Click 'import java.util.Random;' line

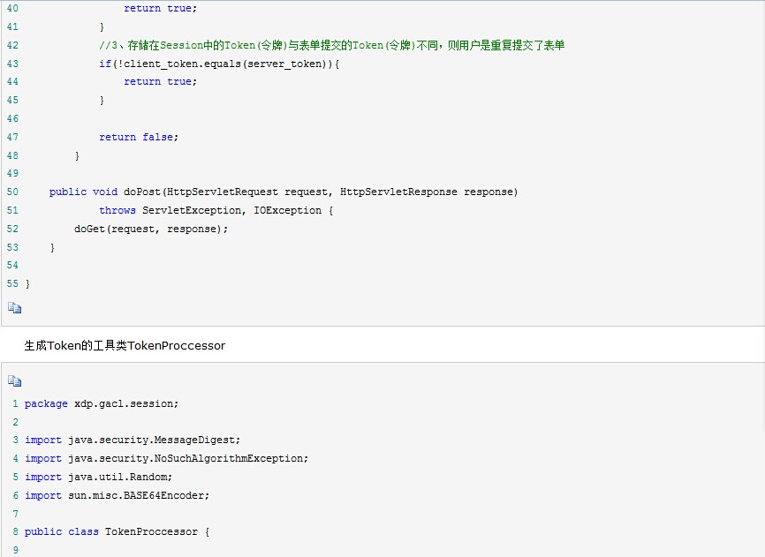(x=99, y=477)
